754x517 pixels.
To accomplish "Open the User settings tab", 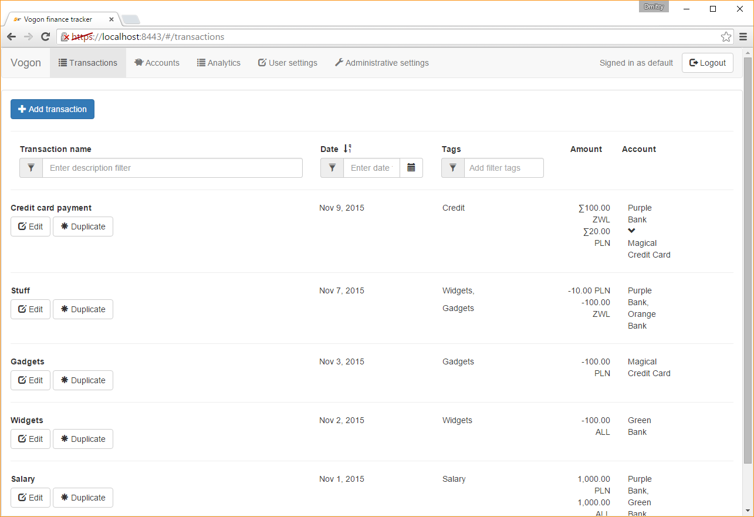I will point(288,63).
